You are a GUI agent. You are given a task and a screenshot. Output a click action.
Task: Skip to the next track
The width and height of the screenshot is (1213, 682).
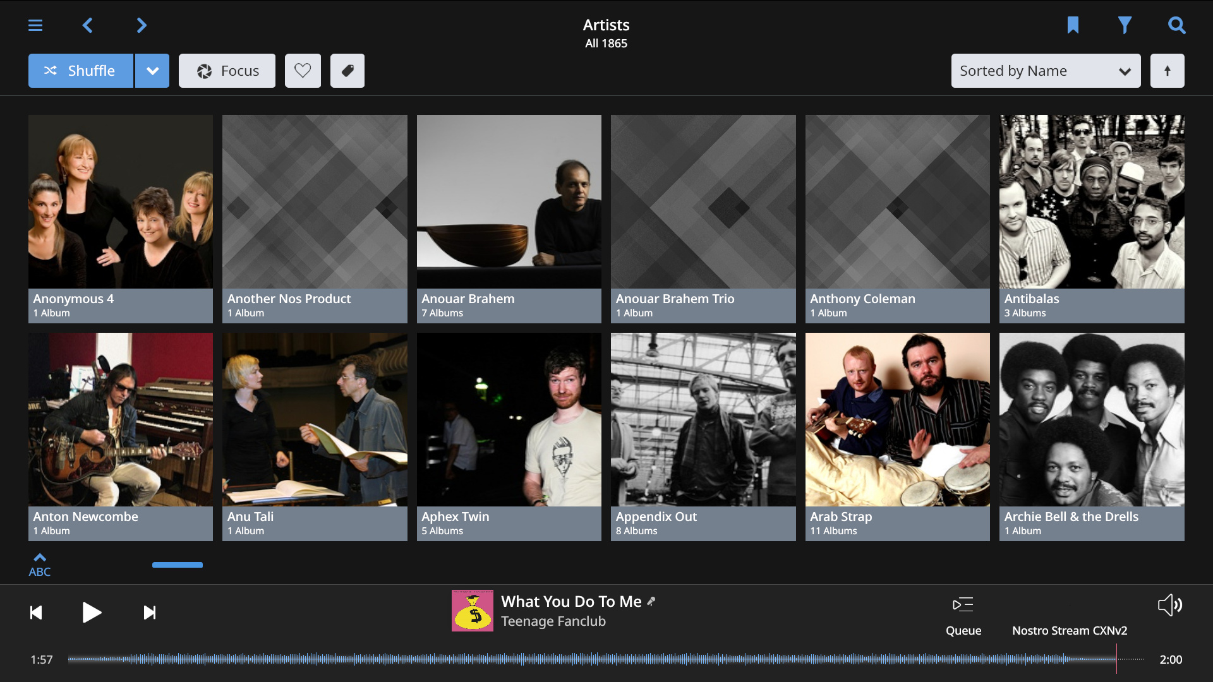pyautogui.click(x=150, y=613)
